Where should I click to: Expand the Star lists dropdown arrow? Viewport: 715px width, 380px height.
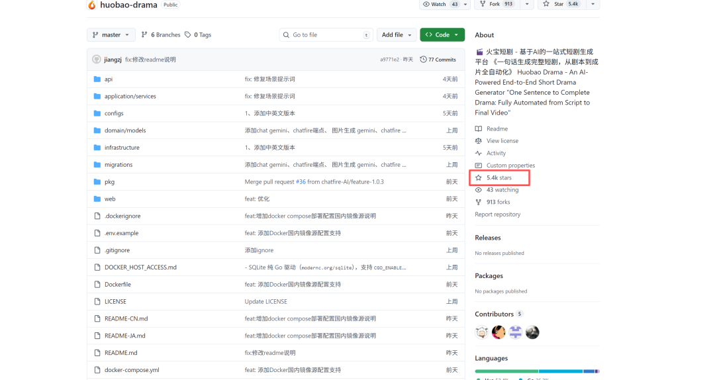click(x=593, y=4)
